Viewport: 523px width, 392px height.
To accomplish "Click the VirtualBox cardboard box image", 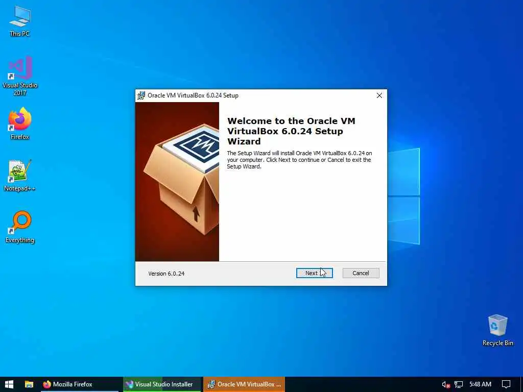I will (x=177, y=182).
